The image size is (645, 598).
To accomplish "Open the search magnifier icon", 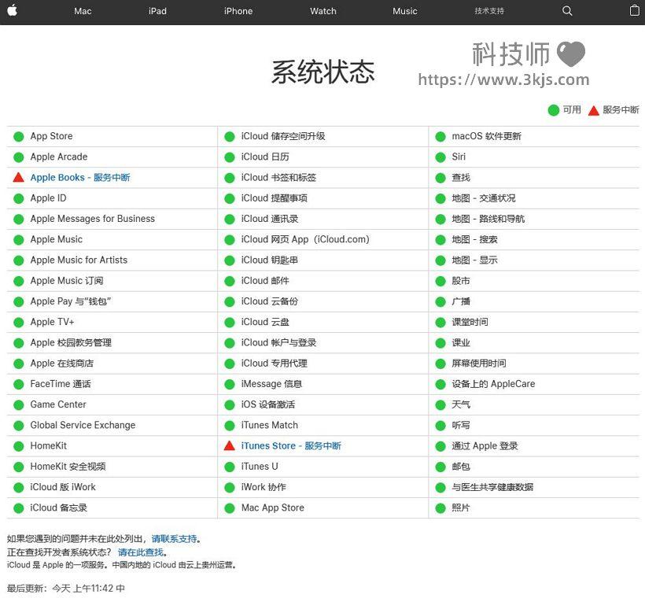I will click(567, 11).
